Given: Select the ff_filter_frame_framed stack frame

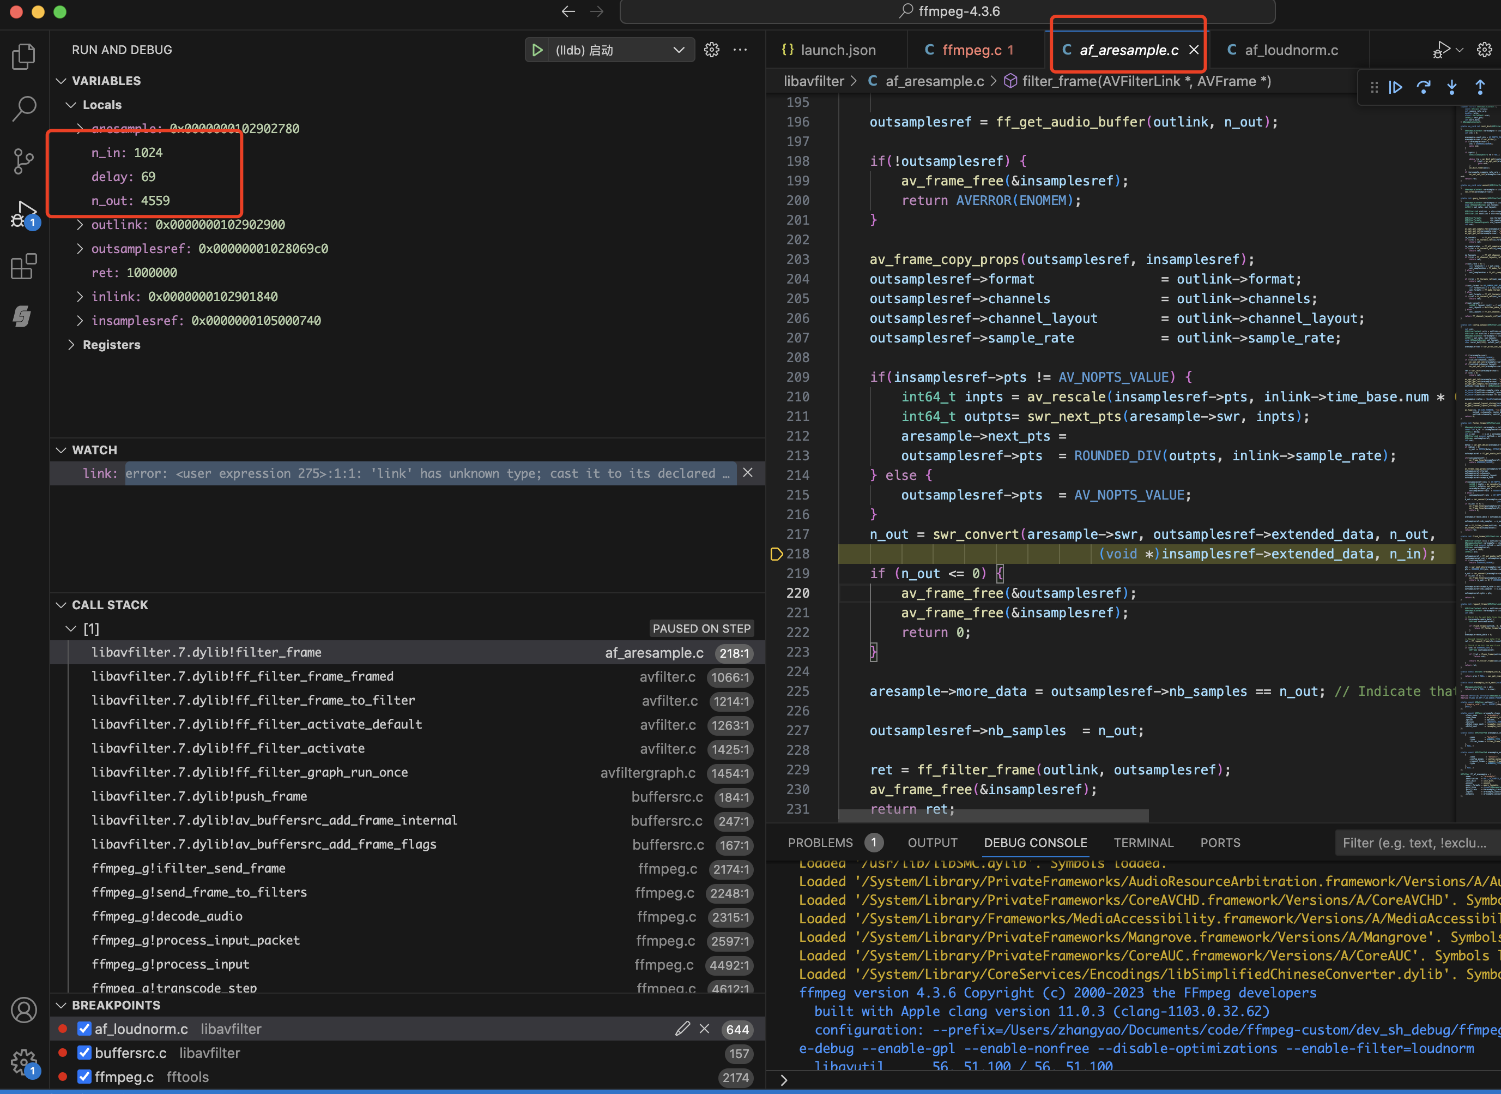Looking at the screenshot, I should tap(242, 676).
